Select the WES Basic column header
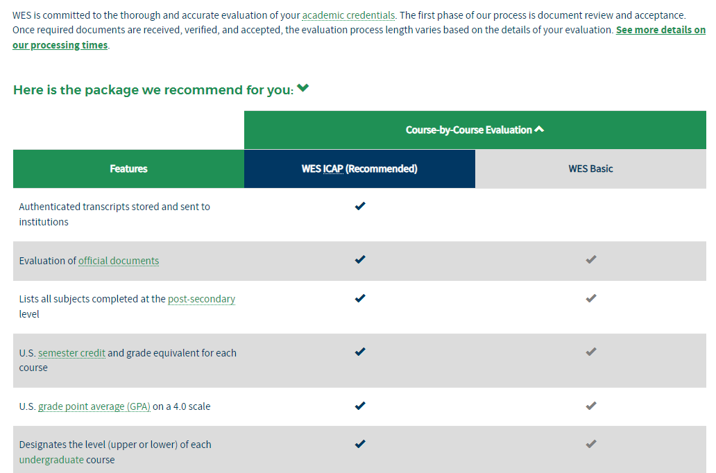 point(590,169)
